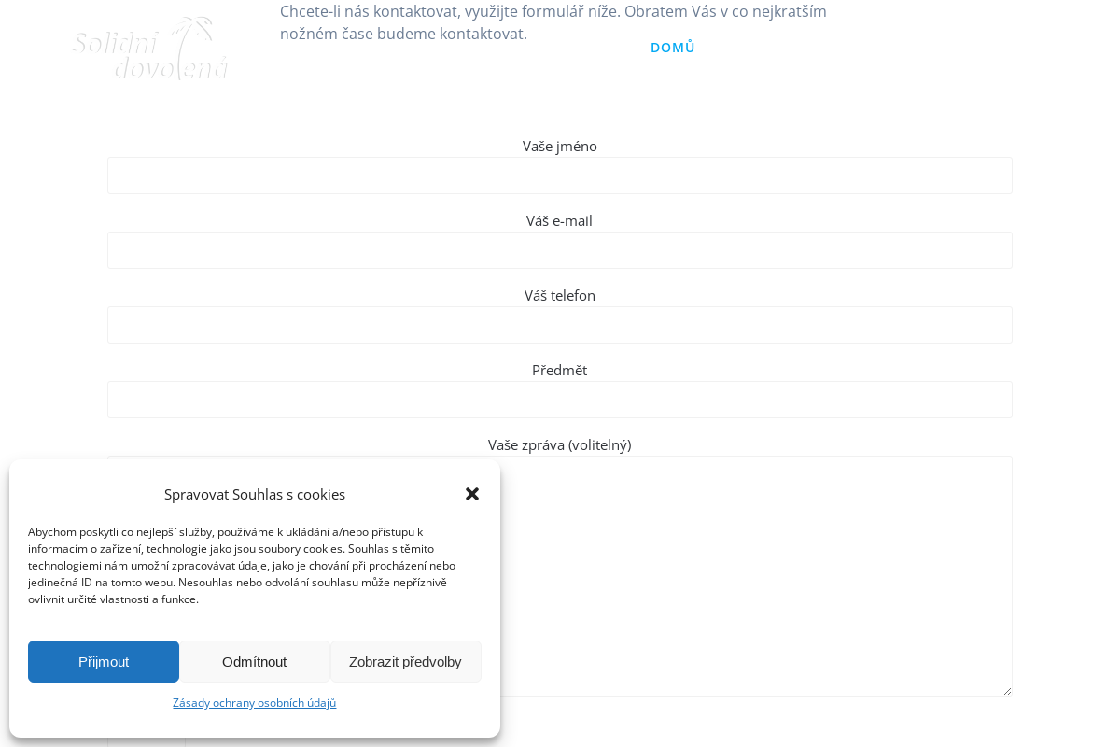Click the "Spravovat Souhlas s cookies" dialog title
The image size is (1120, 747).
click(255, 494)
